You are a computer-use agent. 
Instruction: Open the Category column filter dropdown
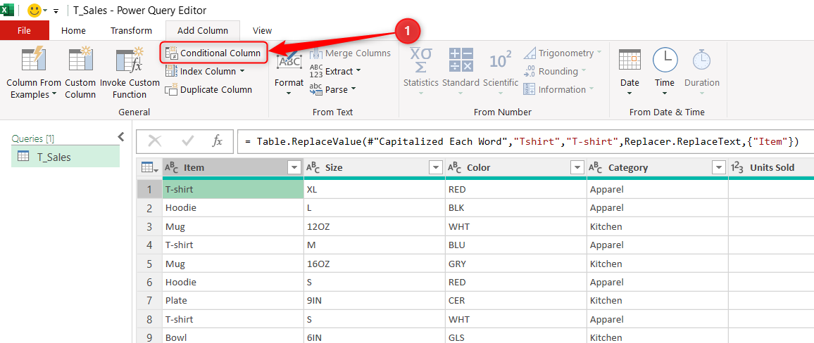click(718, 167)
